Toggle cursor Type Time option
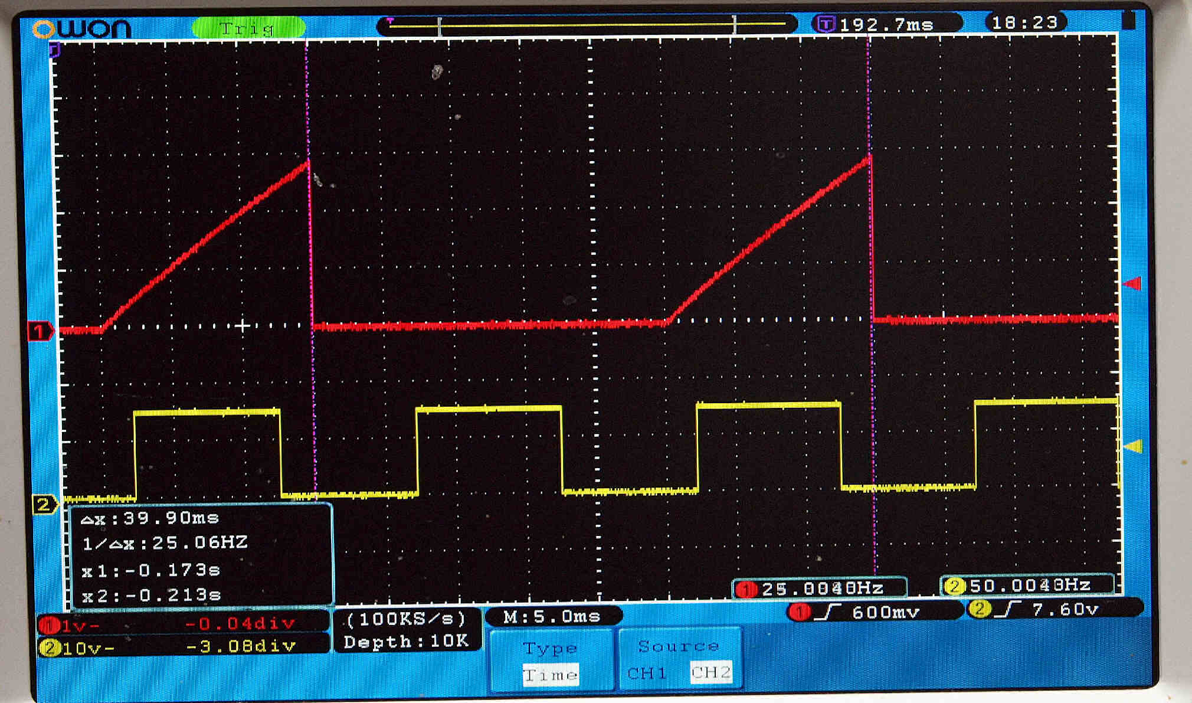Image resolution: width=1192 pixels, height=703 pixels. click(x=550, y=675)
